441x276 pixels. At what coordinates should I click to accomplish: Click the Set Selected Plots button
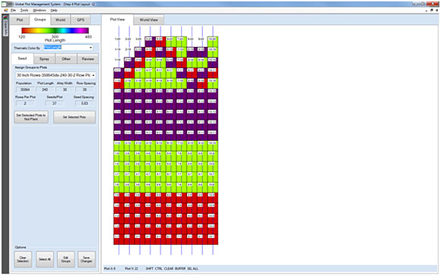[x=75, y=117]
